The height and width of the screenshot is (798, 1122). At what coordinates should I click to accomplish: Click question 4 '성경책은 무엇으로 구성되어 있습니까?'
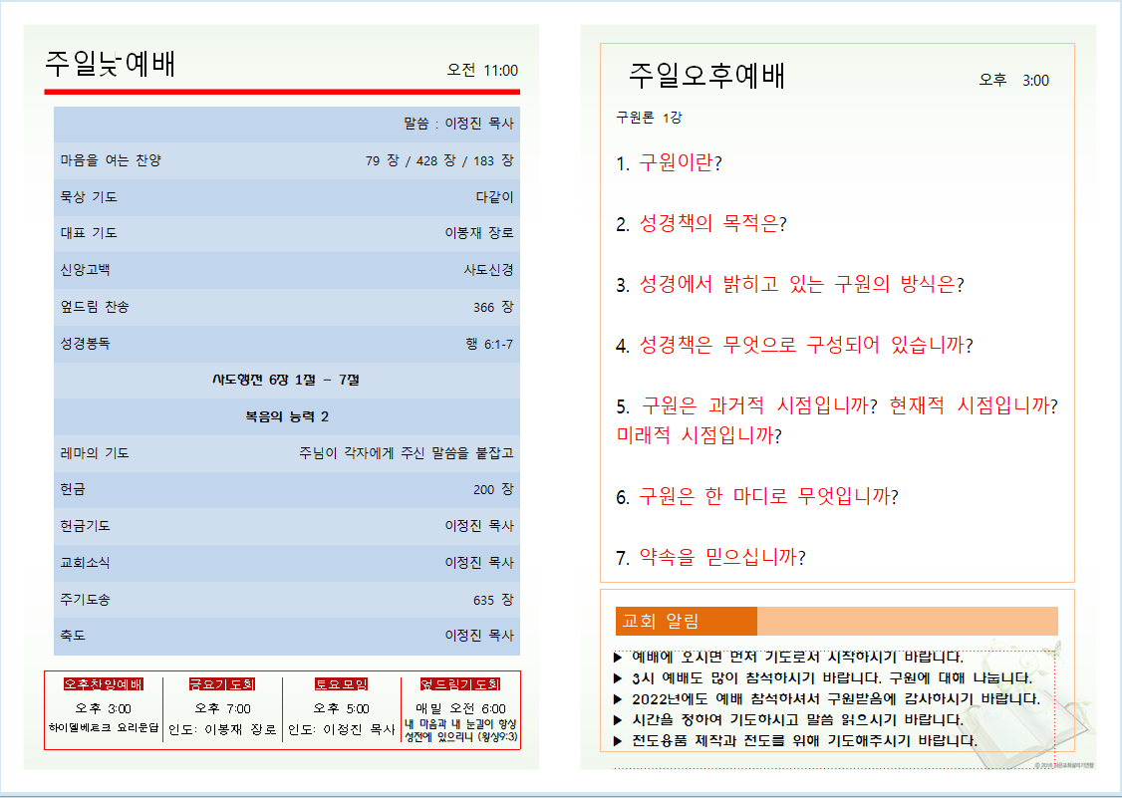click(806, 345)
